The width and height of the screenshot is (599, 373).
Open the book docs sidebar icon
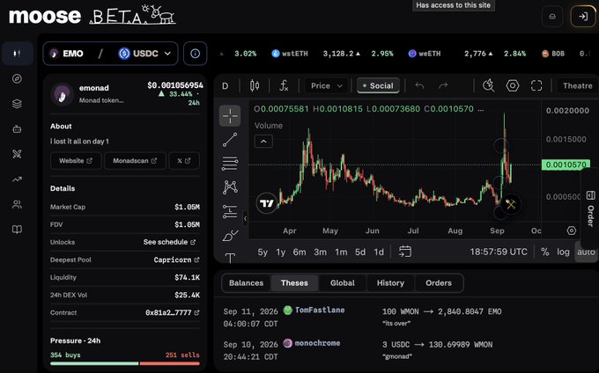[18, 230]
